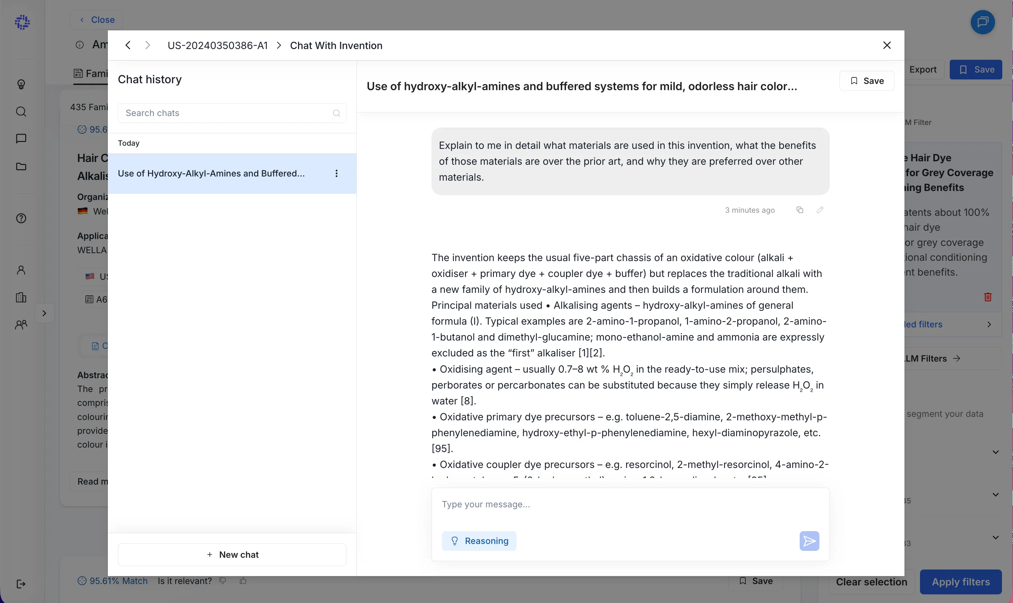Click the bottom Save button beside relevance row
The image size is (1013, 603).
tap(755, 581)
